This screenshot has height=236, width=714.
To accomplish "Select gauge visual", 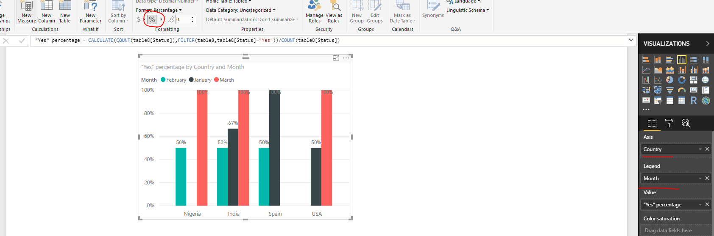I will [x=682, y=90].
